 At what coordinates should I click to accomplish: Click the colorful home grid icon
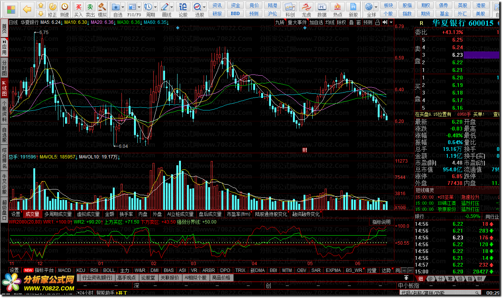click(11, 9)
